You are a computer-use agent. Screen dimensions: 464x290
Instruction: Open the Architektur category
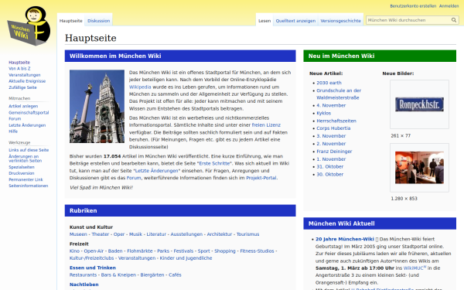click(220, 234)
